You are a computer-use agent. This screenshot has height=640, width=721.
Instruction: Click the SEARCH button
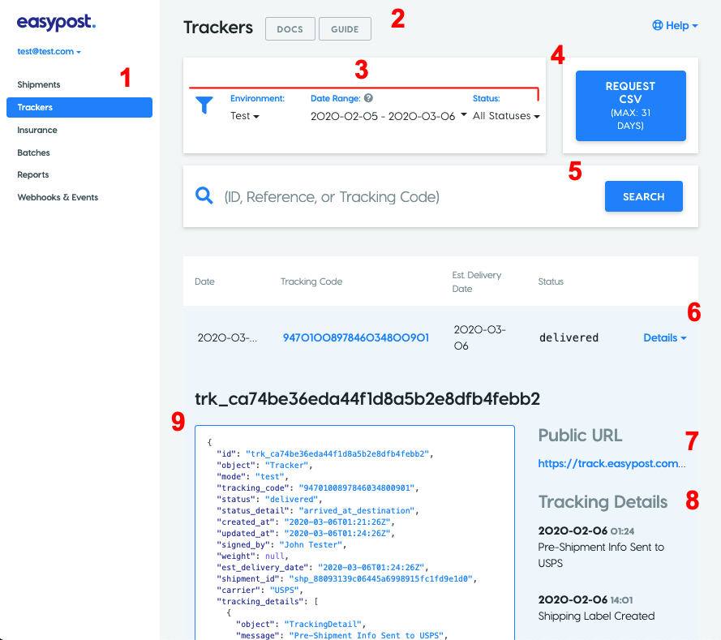point(644,196)
